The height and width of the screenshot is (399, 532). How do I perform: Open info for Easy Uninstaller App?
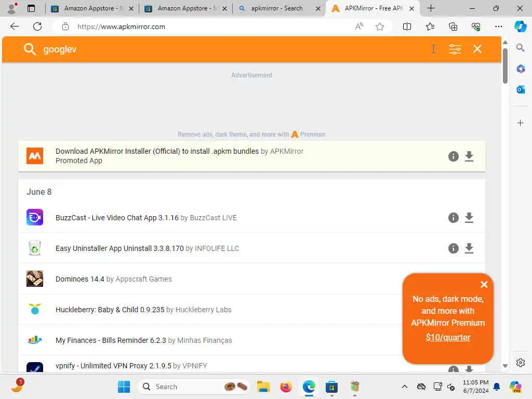tap(453, 248)
